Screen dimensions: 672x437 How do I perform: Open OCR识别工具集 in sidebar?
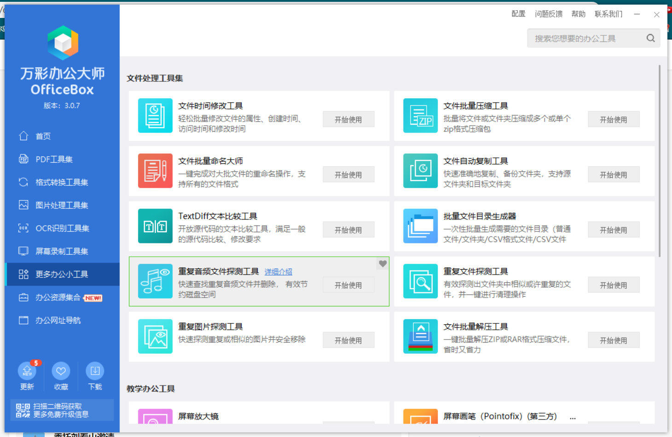(62, 228)
